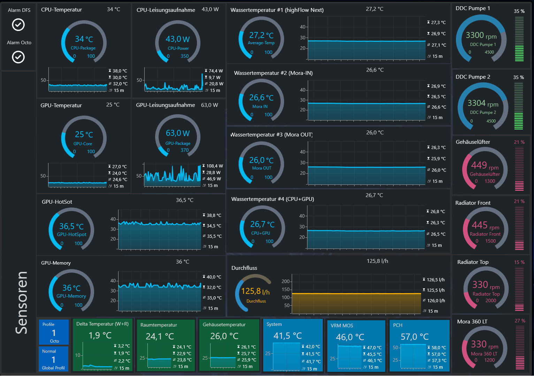Click the CPU+GPU 26,7 °C gauge
This screenshot has height=376, width=534.
tap(262, 227)
